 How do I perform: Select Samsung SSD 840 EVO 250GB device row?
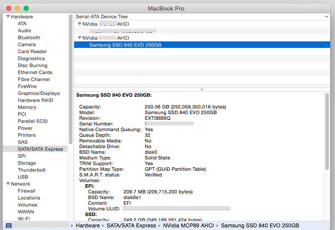click(202, 45)
